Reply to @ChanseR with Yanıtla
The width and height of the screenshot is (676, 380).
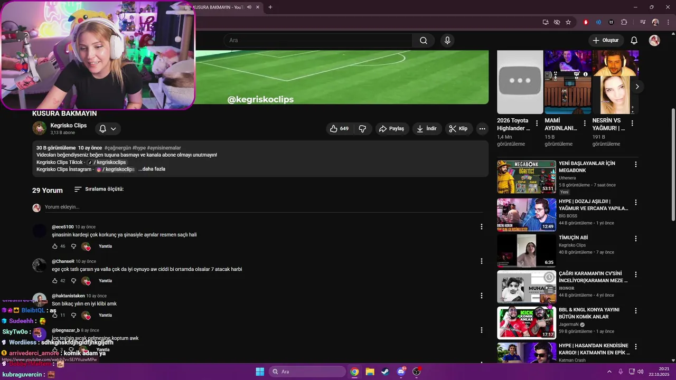tap(105, 281)
